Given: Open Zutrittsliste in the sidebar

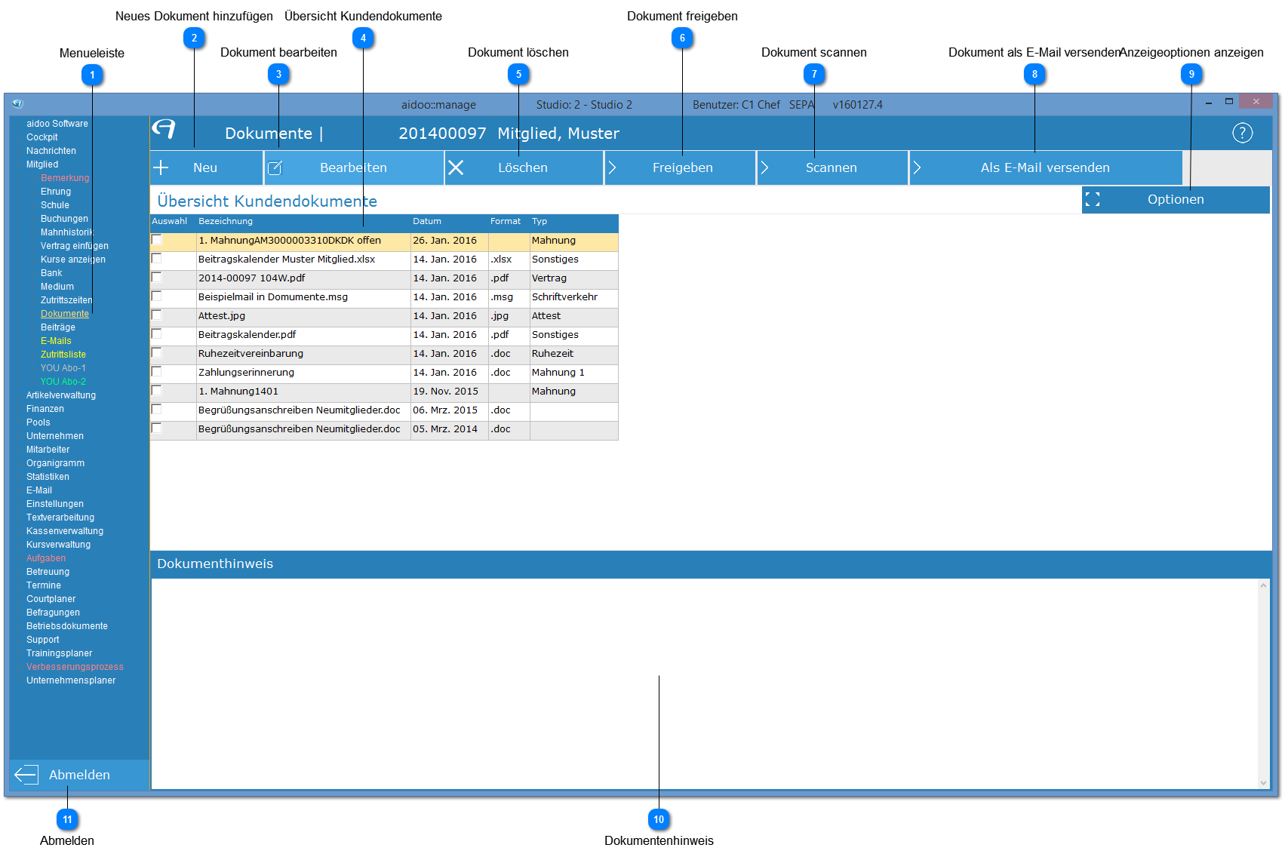Looking at the screenshot, I should click(x=63, y=355).
